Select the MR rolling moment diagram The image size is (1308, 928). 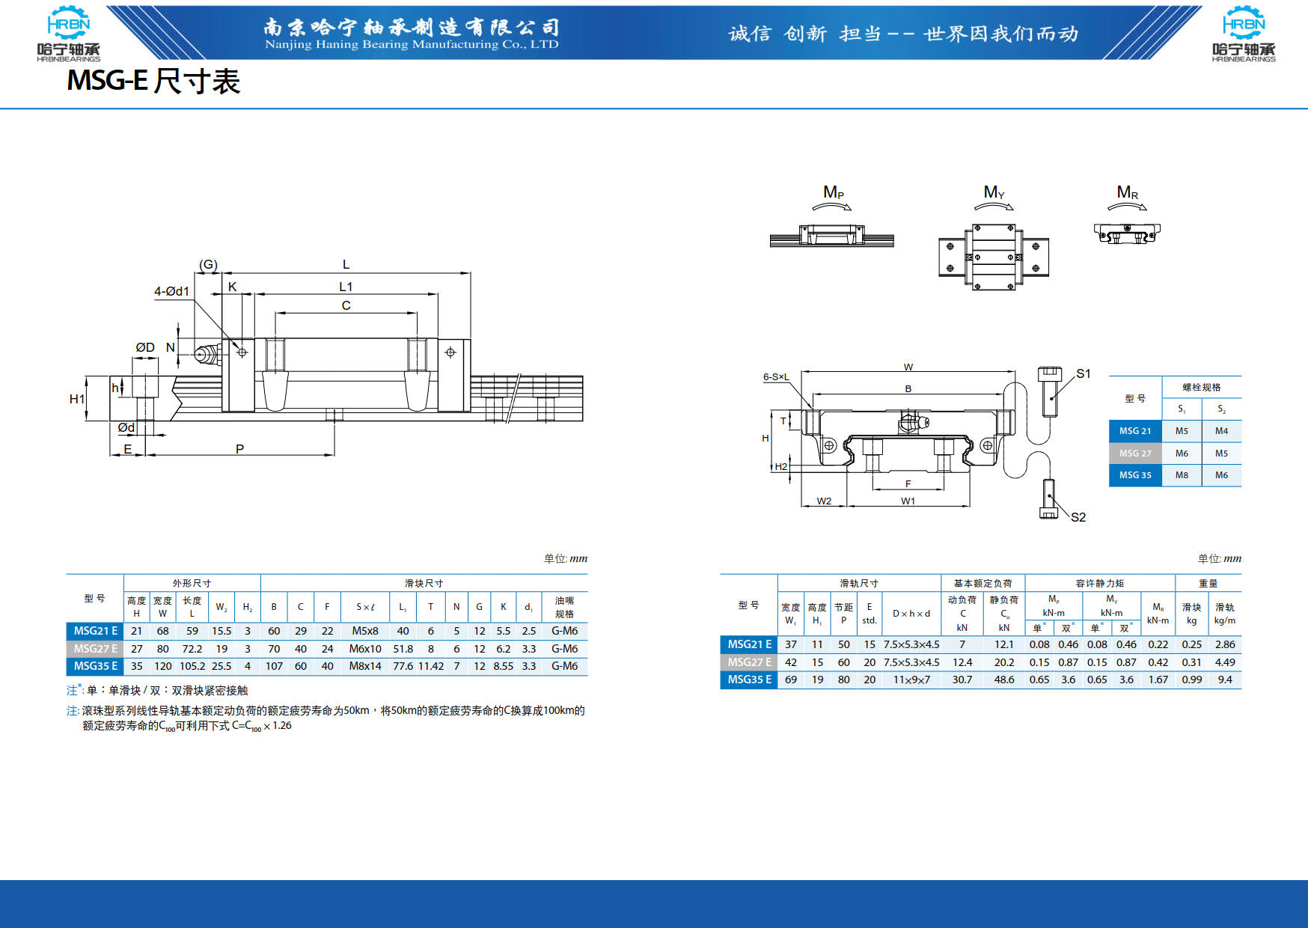tap(1127, 215)
